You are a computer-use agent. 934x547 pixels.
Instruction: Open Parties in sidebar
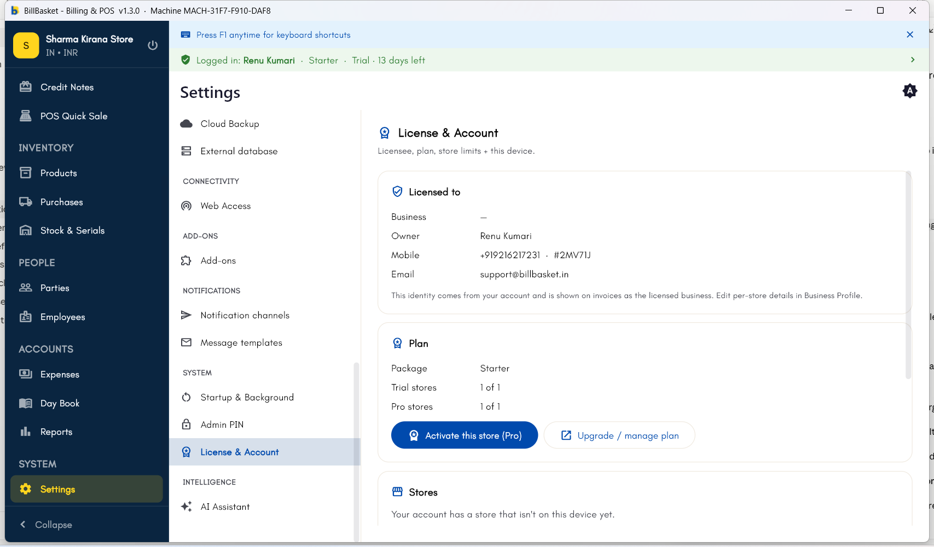click(86, 288)
